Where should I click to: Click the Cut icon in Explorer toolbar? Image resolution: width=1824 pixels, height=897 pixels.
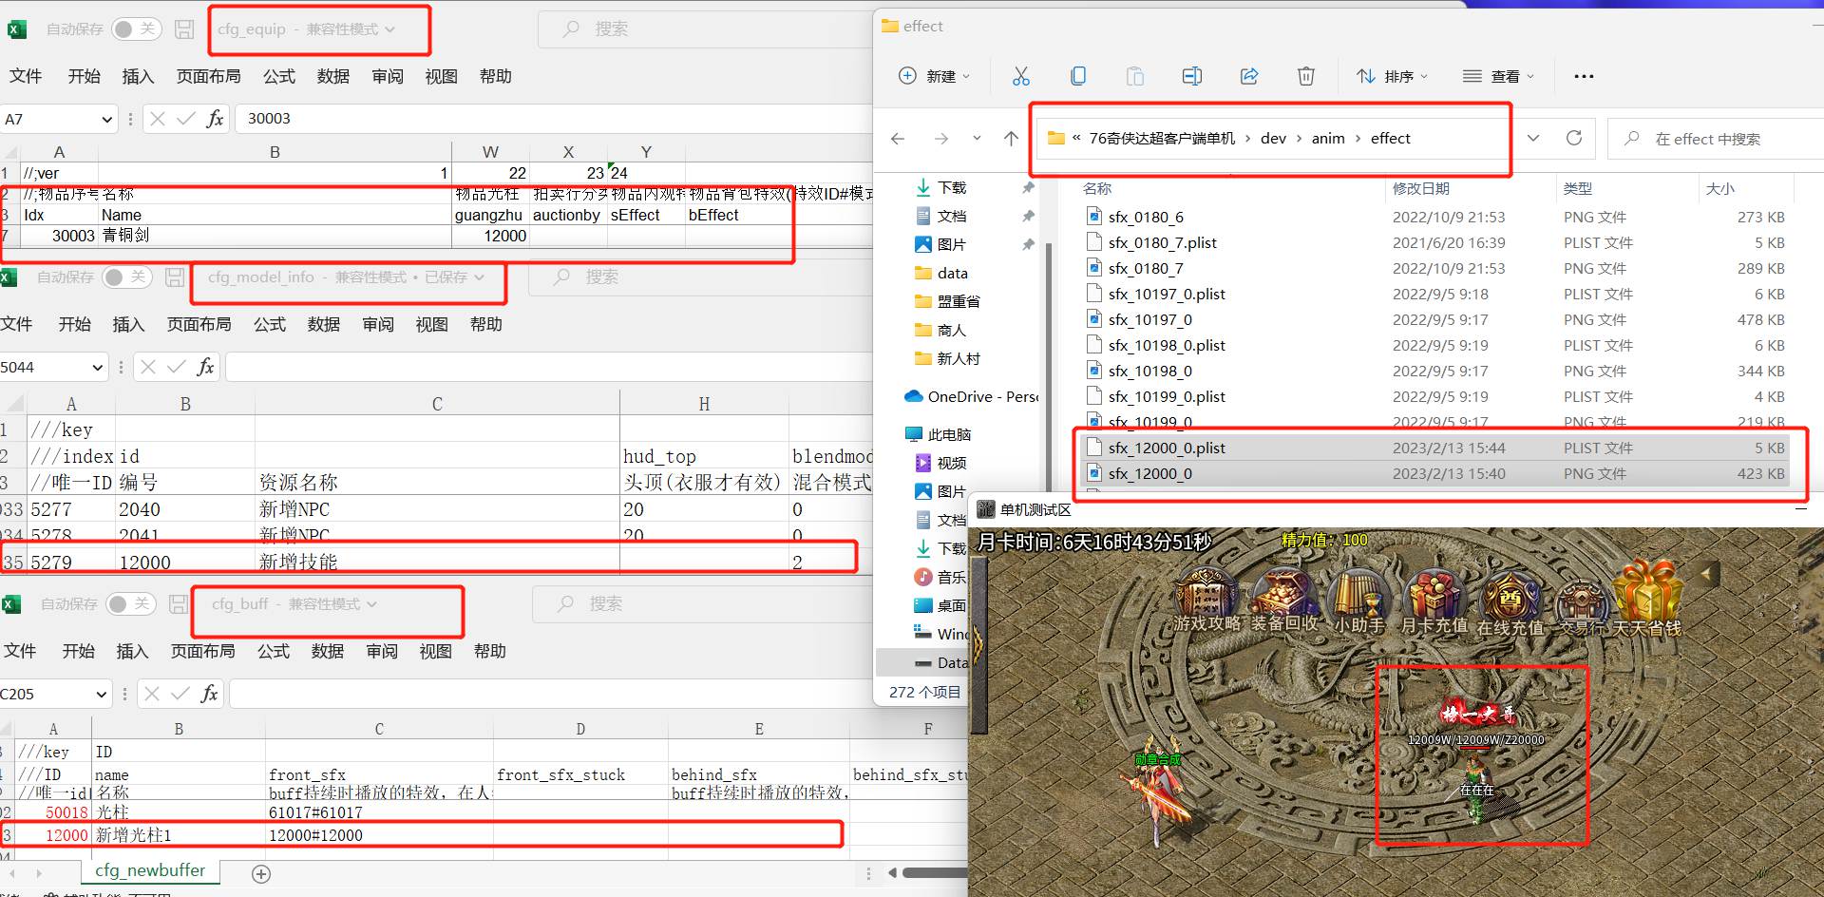point(1021,76)
